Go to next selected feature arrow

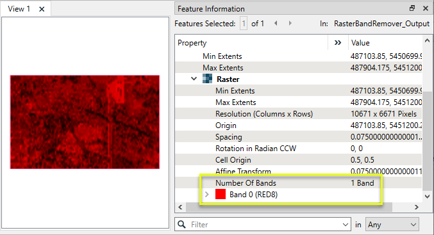(290, 23)
